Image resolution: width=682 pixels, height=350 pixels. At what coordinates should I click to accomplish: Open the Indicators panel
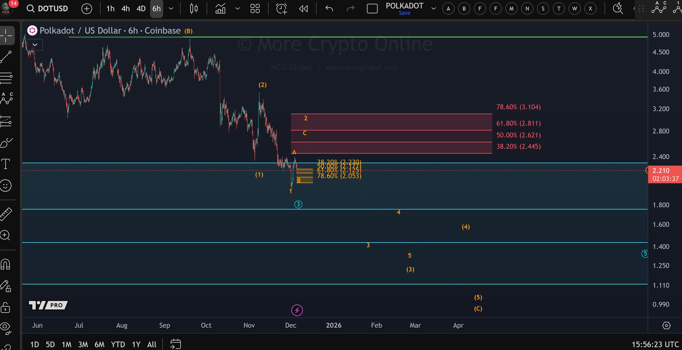point(220,9)
